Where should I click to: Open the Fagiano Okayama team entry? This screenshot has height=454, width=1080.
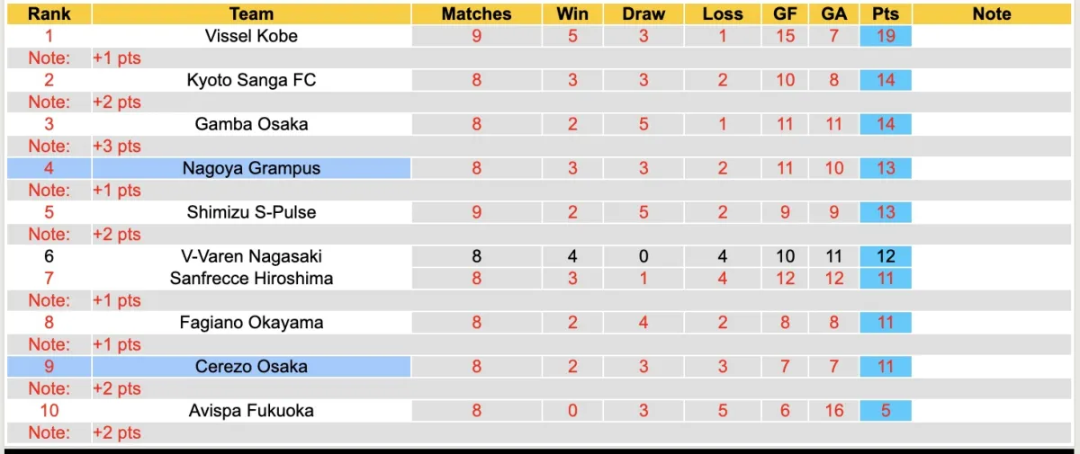point(251,322)
